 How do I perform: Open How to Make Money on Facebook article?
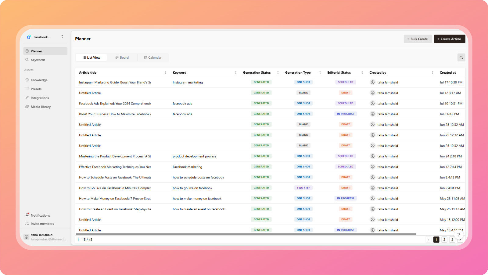point(115,199)
